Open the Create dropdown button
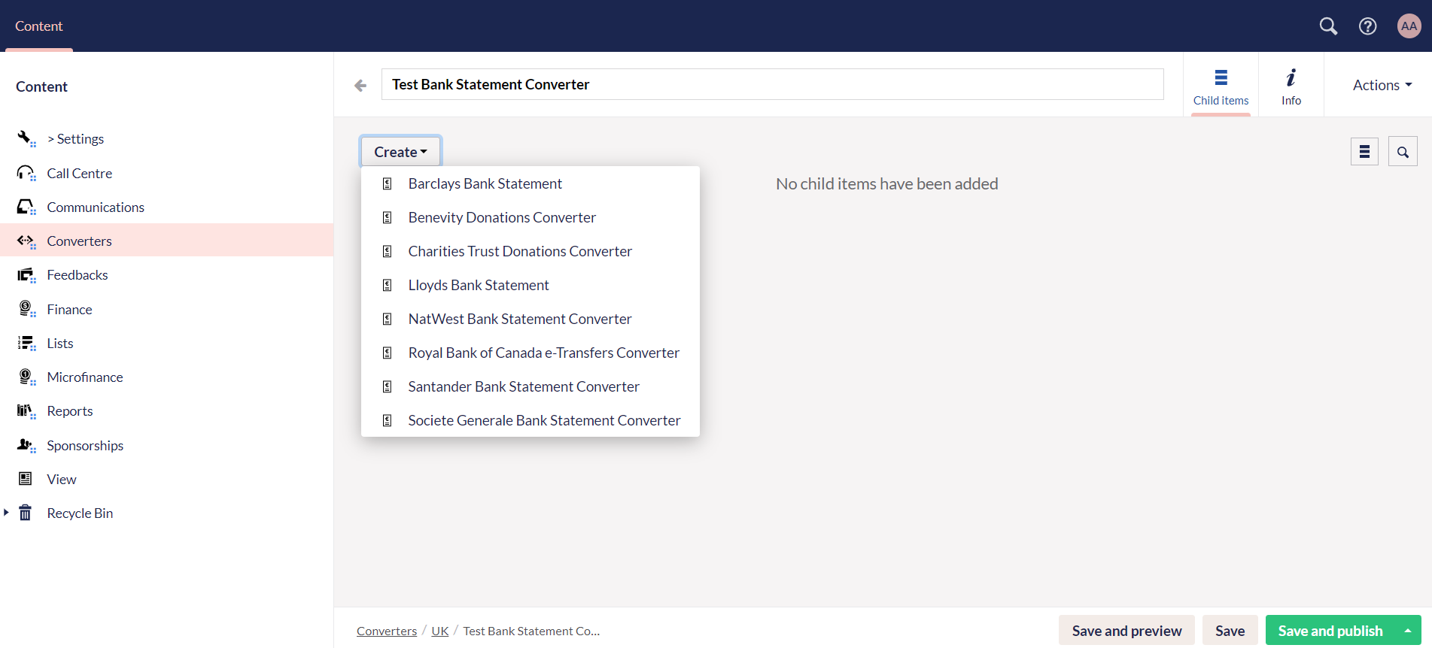1432x648 pixels. (x=400, y=152)
